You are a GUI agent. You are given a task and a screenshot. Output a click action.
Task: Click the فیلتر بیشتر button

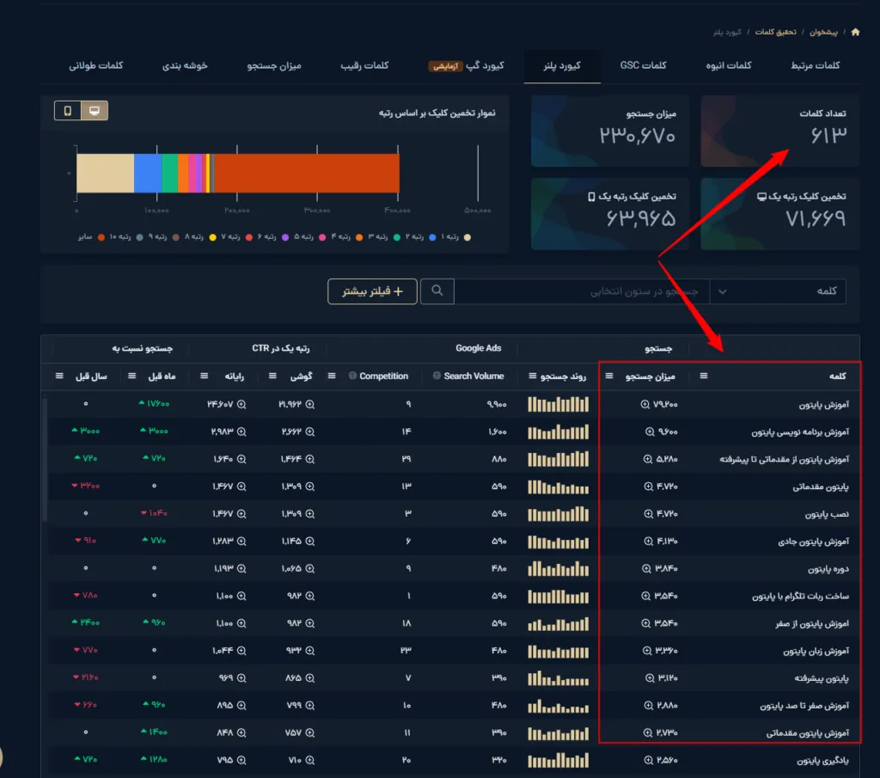pos(372,291)
